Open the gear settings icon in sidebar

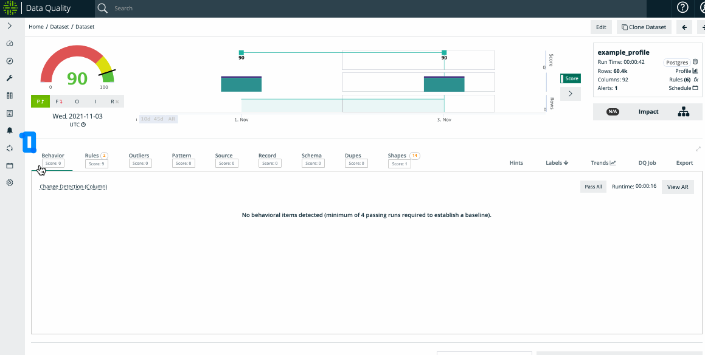click(10, 182)
